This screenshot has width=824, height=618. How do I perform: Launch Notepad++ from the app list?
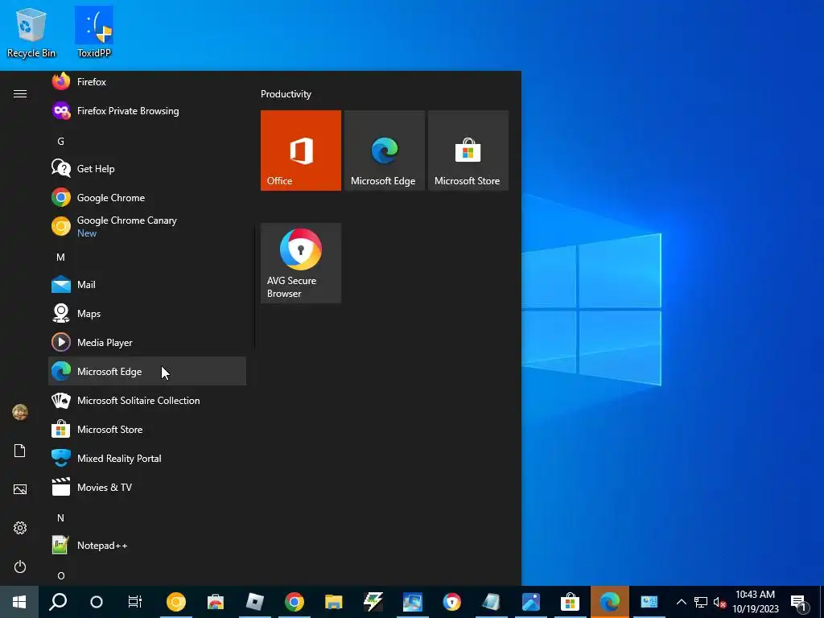tap(147, 546)
